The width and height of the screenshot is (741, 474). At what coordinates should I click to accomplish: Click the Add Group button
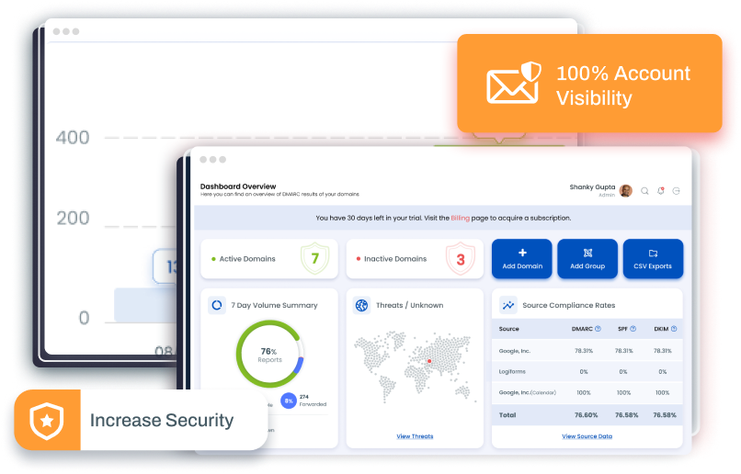[x=587, y=259]
